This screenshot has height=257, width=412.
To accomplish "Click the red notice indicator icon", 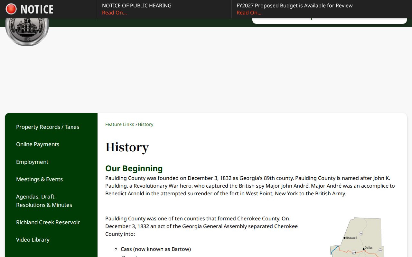I will (11, 9).
